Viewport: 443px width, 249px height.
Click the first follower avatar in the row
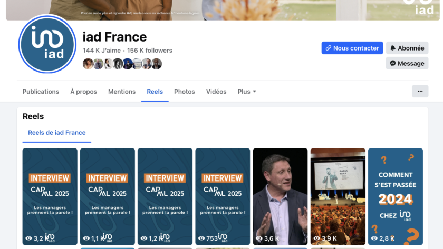click(88, 64)
